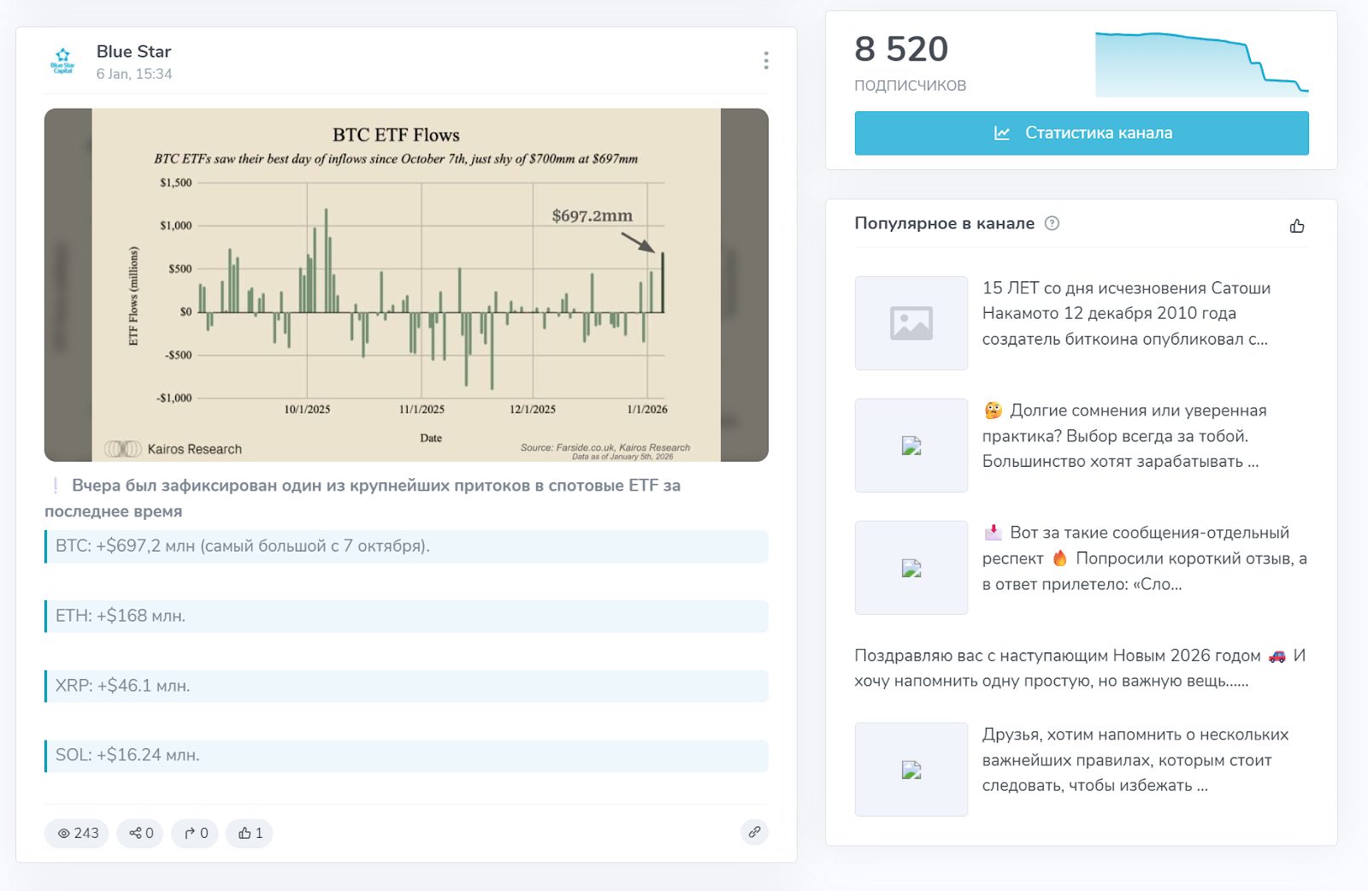Toggle thumbs-up sort in popular panel
1368x891 pixels.
click(x=1296, y=226)
